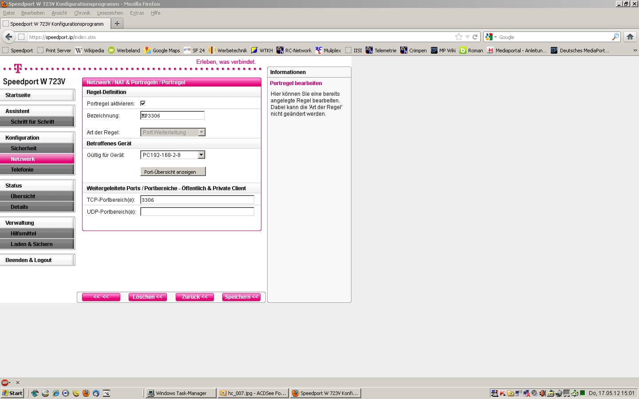Click the Speichern button
This screenshot has height=399, width=639.
click(x=241, y=297)
